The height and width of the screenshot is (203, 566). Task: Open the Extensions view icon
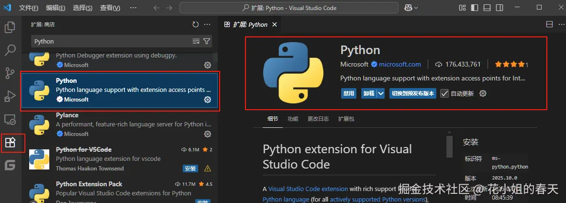point(10,142)
